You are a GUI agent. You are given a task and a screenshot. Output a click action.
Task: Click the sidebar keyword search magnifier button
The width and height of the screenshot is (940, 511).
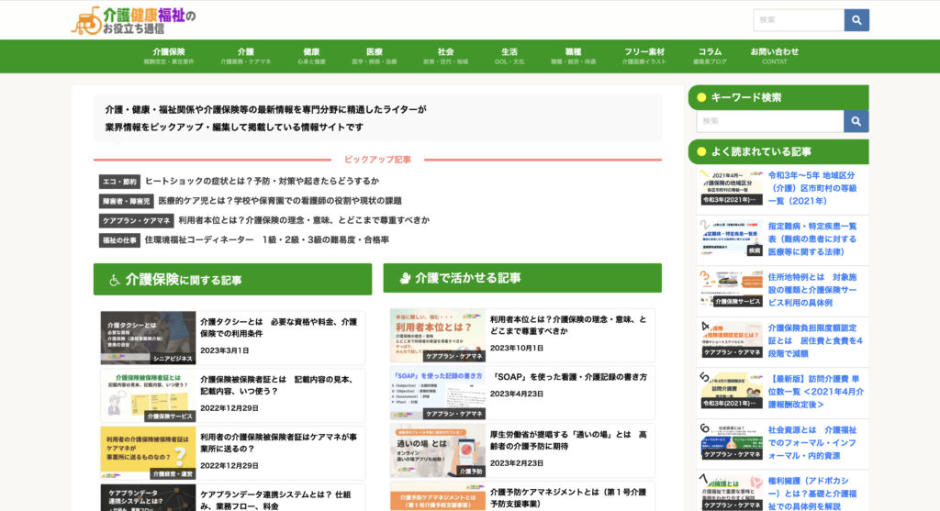pos(856,121)
